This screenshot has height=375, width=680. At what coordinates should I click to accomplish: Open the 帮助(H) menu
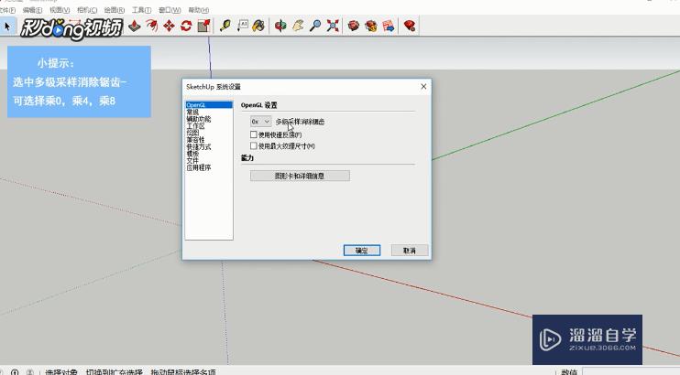tap(199, 9)
